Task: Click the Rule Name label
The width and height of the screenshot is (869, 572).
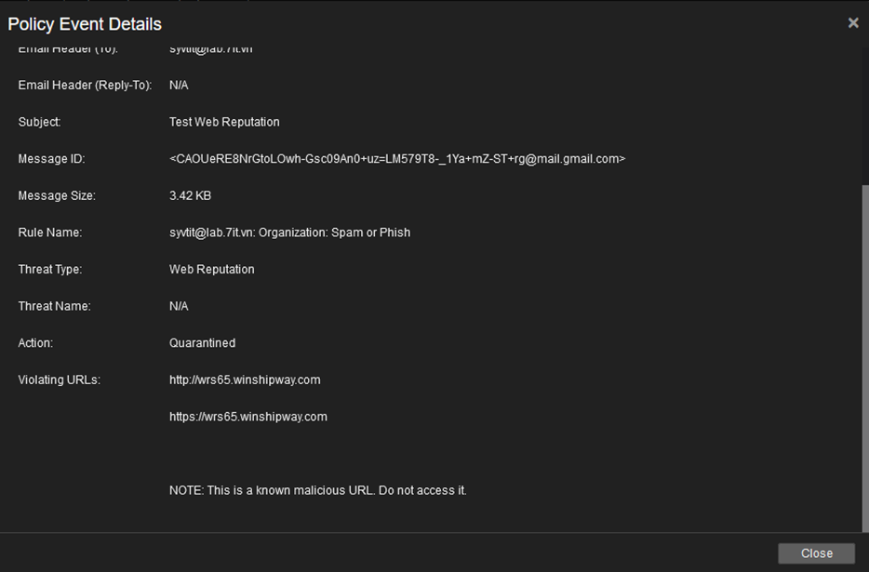Action: [50, 233]
